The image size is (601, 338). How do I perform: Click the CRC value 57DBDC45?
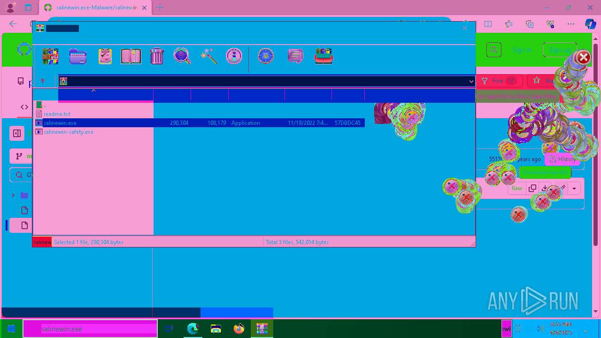[x=347, y=123]
